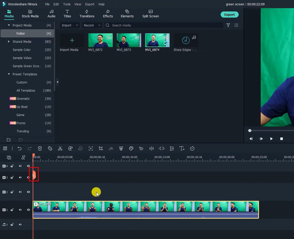Stop the preview playback

tap(282, 138)
